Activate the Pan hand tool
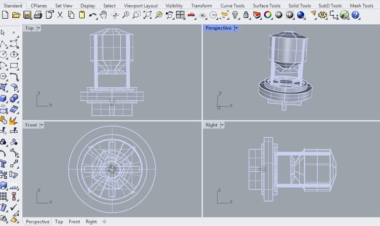This screenshot has width=380, height=226. tap(103, 15)
